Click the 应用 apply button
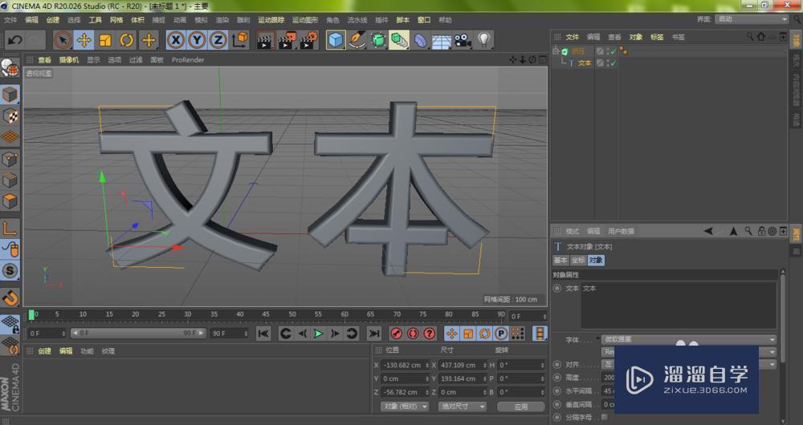Image resolution: width=803 pixels, height=425 pixels. pos(521,407)
